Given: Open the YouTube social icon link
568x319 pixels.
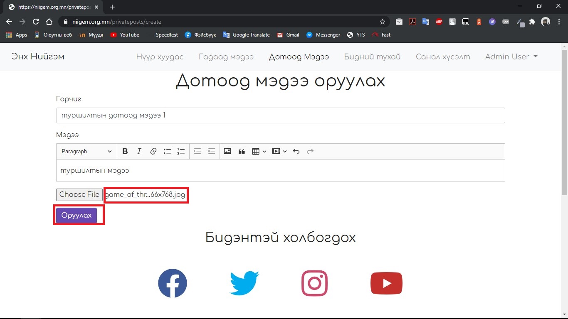Looking at the screenshot, I should [386, 283].
